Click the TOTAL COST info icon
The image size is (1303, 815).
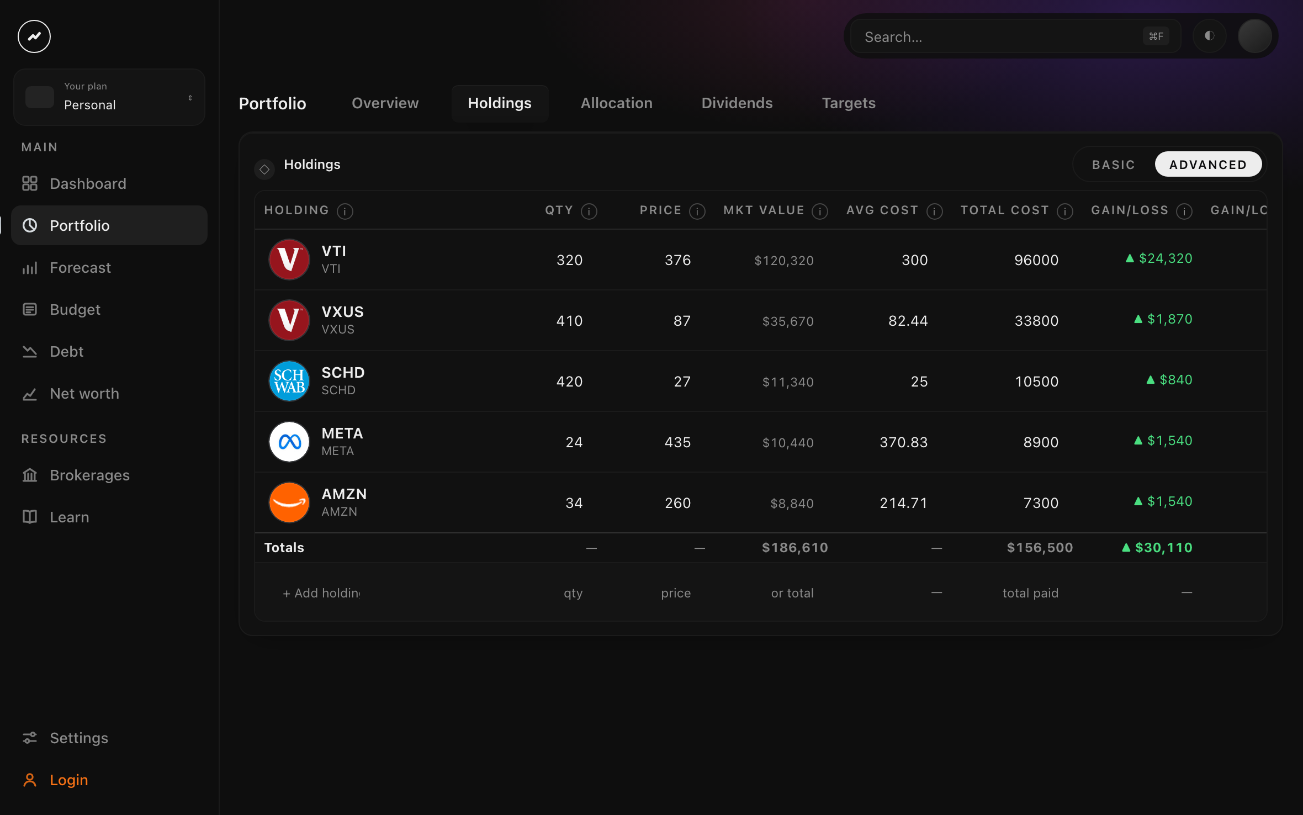(1065, 211)
